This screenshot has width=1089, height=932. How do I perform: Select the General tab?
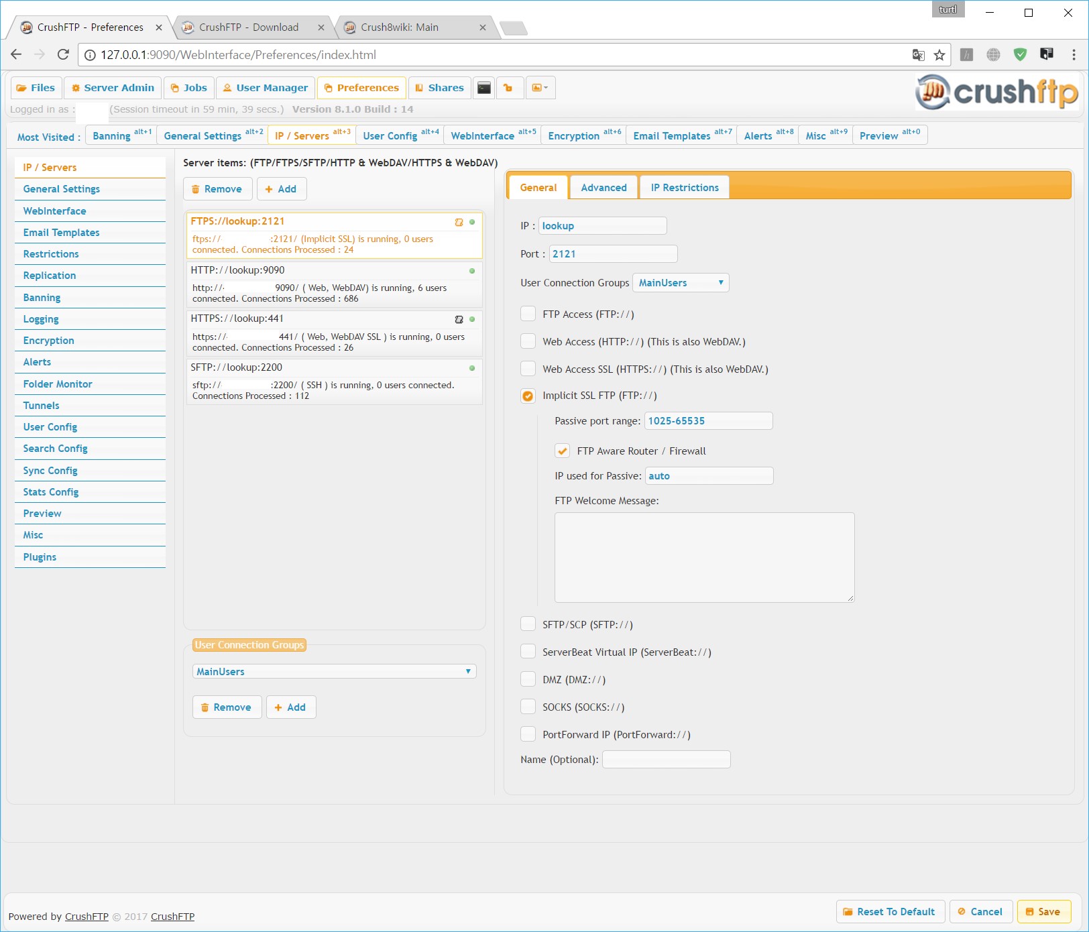538,188
